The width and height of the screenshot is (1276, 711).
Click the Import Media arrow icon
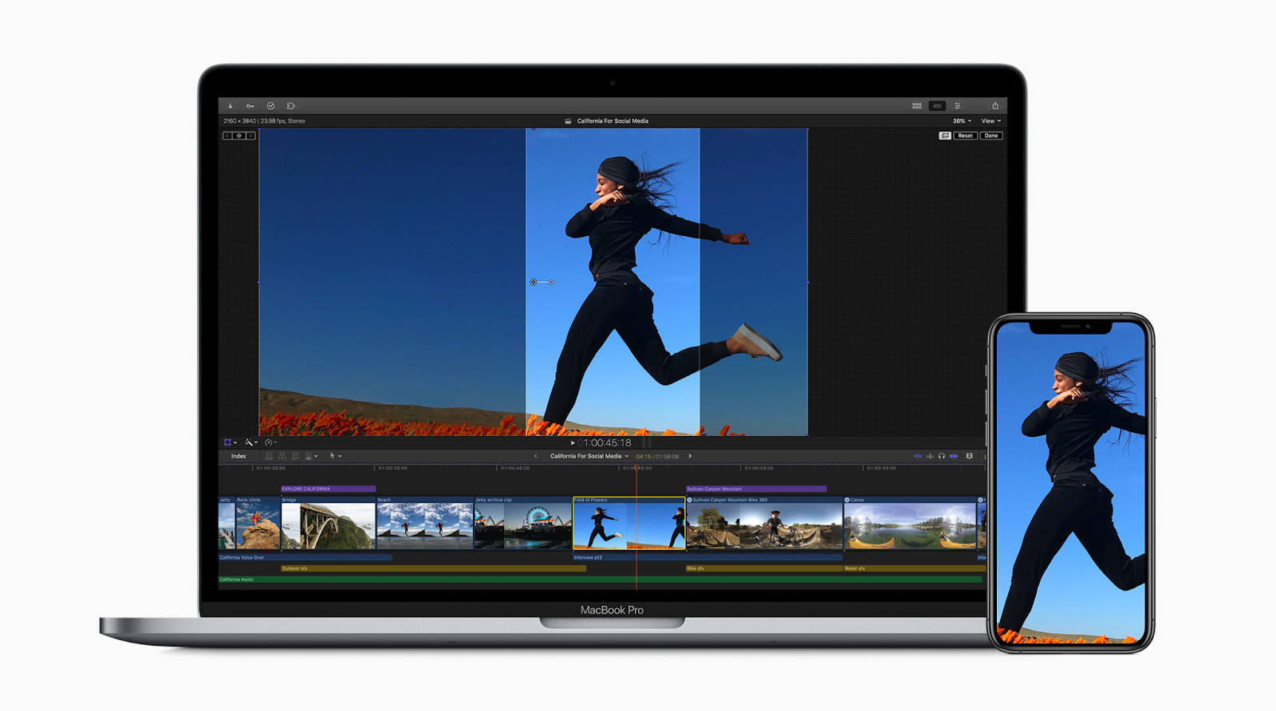coord(230,106)
